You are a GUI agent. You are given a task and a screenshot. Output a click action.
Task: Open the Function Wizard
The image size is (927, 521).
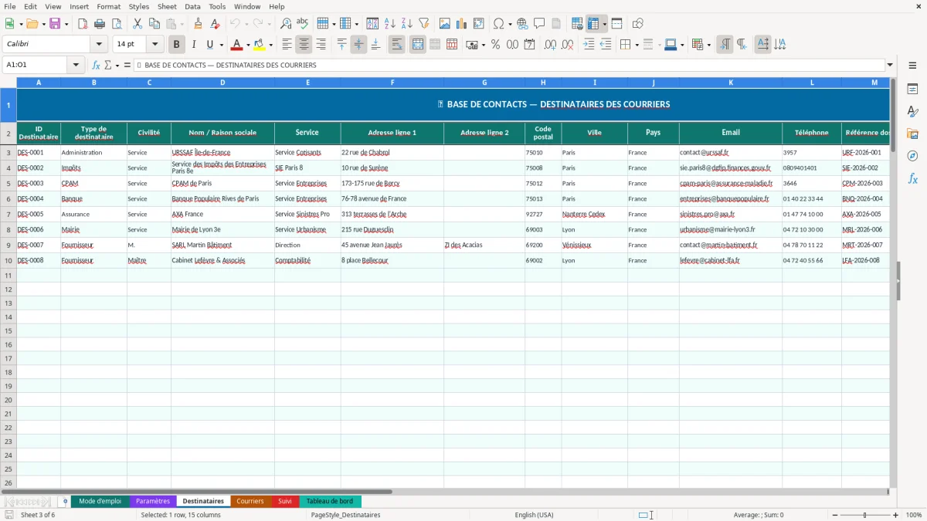[97, 65]
